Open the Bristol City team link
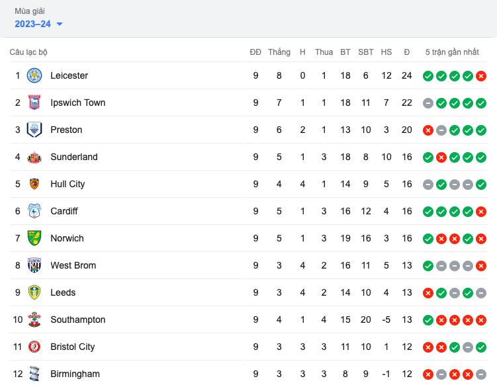The height and width of the screenshot is (387, 497). pyautogui.click(x=72, y=347)
